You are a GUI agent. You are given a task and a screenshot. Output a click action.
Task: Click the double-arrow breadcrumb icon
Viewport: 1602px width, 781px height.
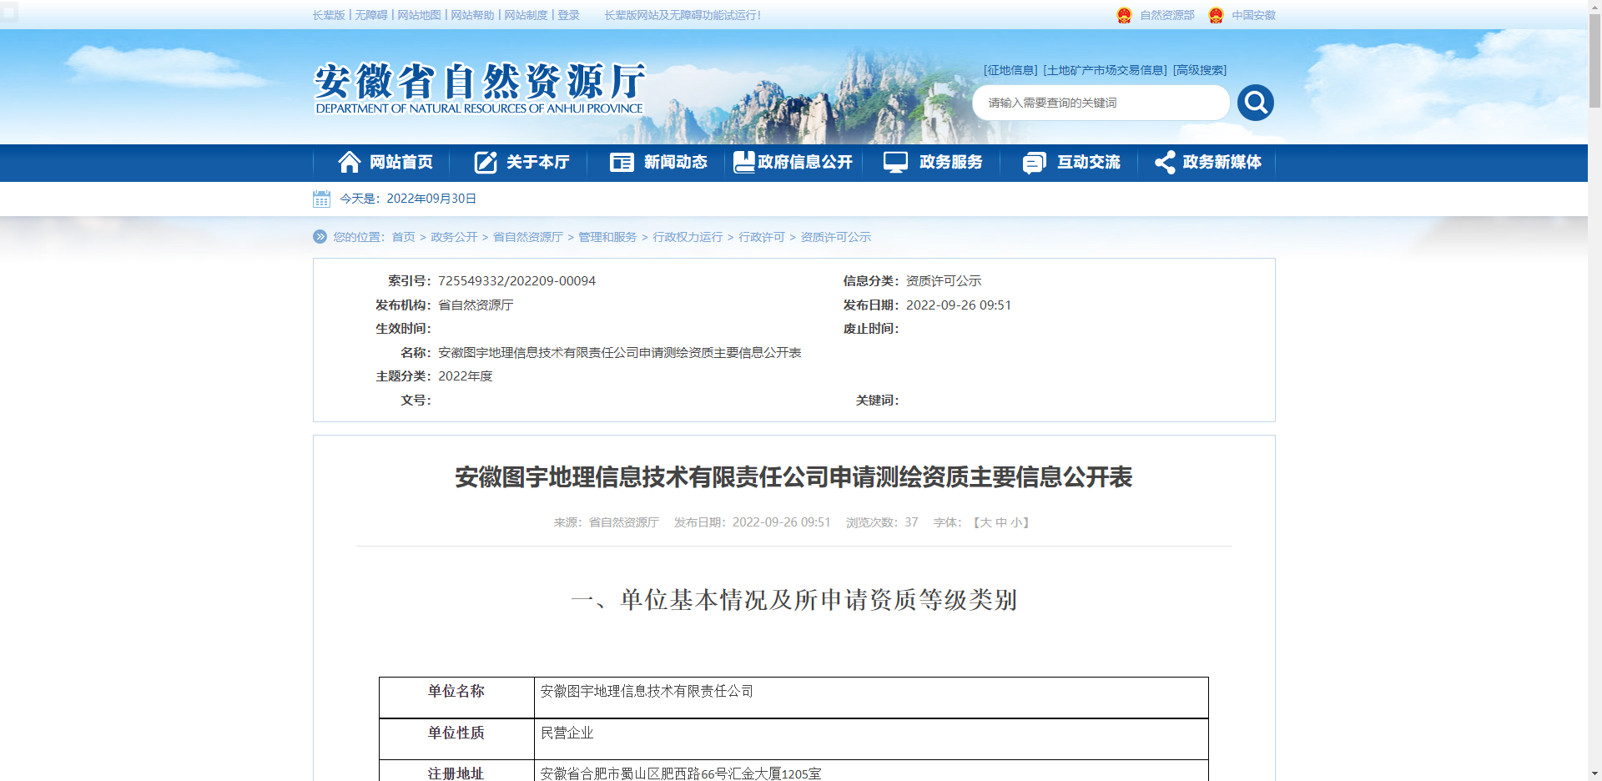click(320, 237)
